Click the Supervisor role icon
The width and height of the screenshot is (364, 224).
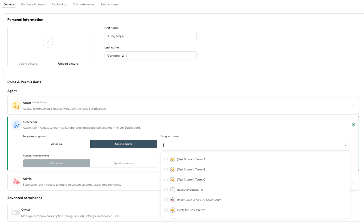(16, 125)
